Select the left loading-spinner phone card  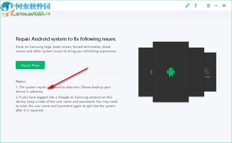[x=146, y=72]
